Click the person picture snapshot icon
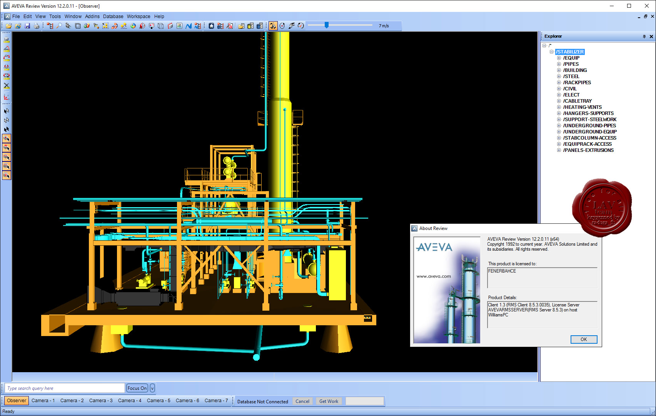Screen dimensions: 656x416 click(179, 26)
